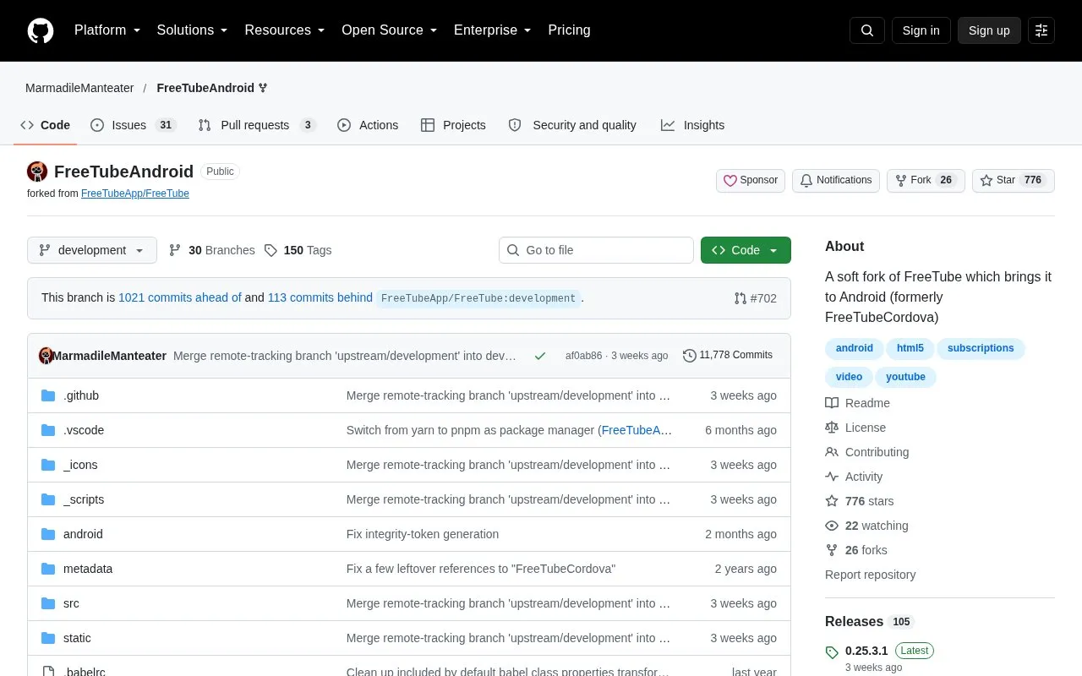1082x676 pixels.
Task: Open the Readme book icon link
Action: pos(857,403)
